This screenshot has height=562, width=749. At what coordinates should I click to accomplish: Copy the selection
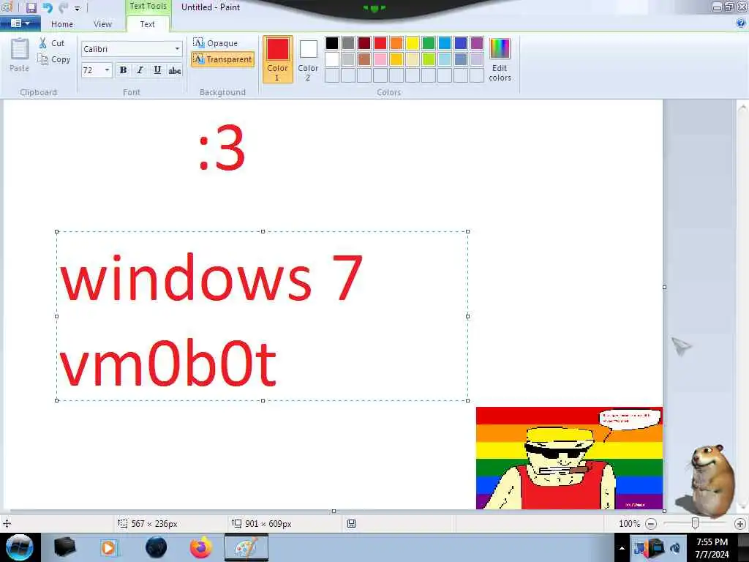[x=54, y=59]
